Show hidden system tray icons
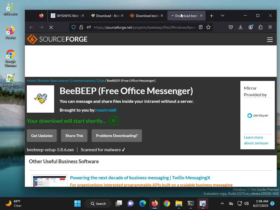Screen dimensions: 280x210 pos(222,203)
